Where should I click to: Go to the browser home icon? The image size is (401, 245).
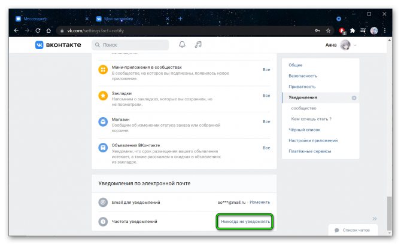point(48,30)
